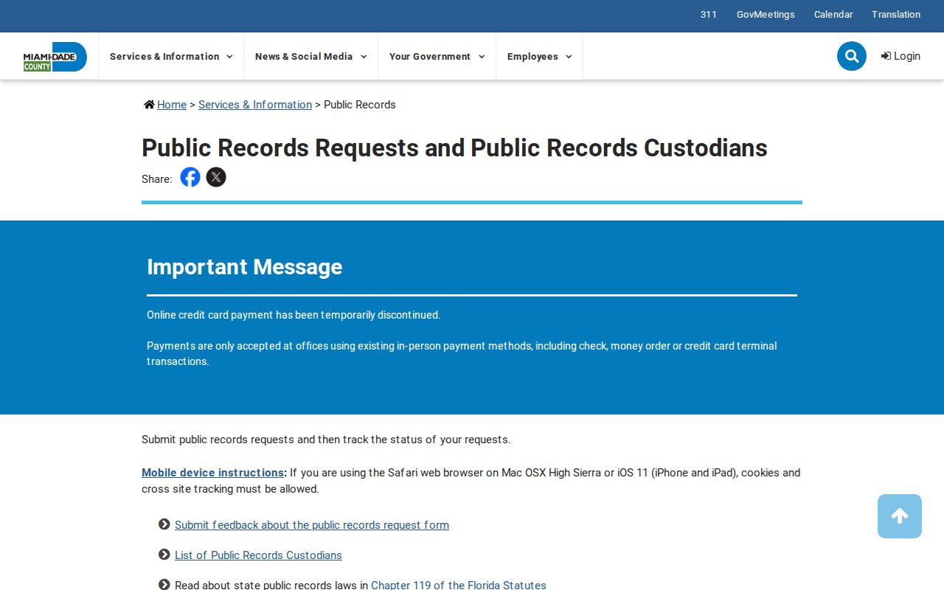Go to Home breadcrumb link
This screenshot has height=590, width=944.
point(172,105)
